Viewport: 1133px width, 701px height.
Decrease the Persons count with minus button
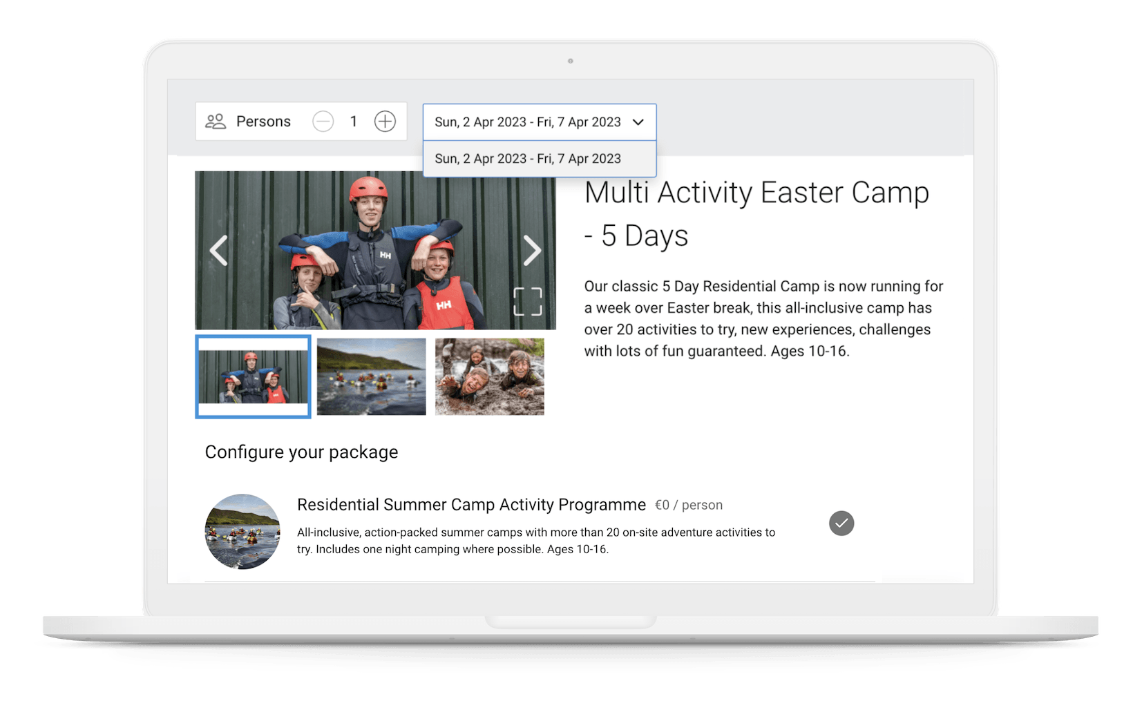[323, 122]
